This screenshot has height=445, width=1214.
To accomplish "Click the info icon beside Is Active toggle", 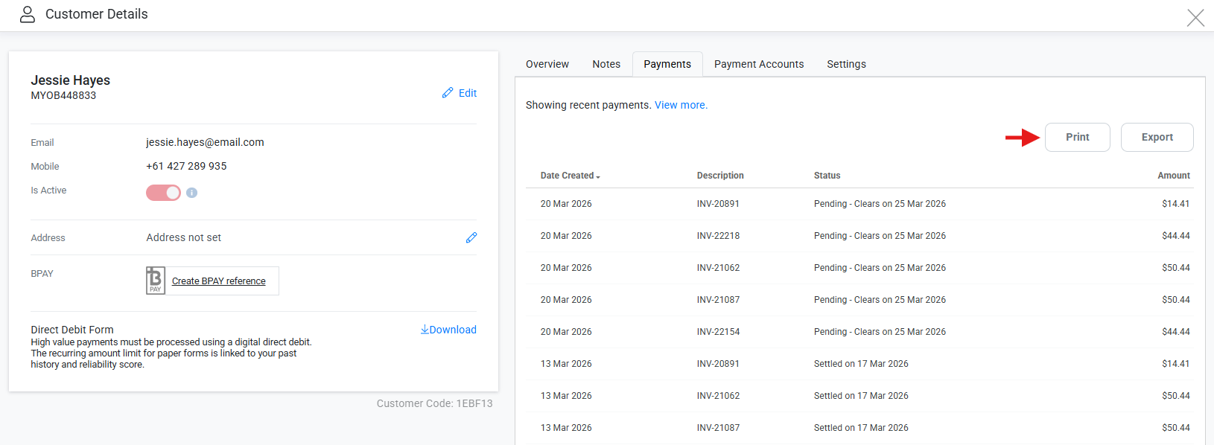I will pos(191,193).
